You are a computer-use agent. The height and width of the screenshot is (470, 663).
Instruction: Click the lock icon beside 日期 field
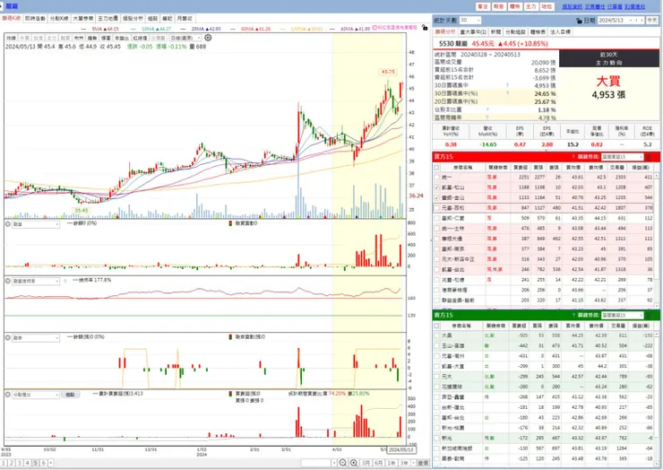point(579,21)
